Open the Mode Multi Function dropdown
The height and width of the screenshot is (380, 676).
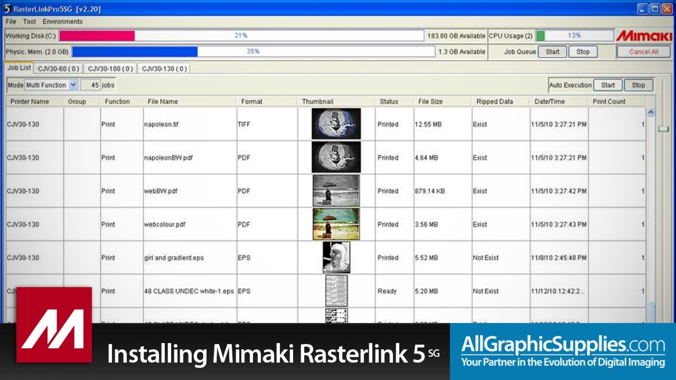tap(51, 85)
